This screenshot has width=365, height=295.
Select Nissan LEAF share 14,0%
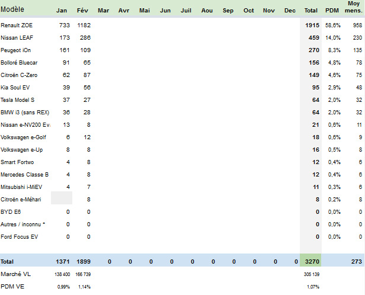333,38
